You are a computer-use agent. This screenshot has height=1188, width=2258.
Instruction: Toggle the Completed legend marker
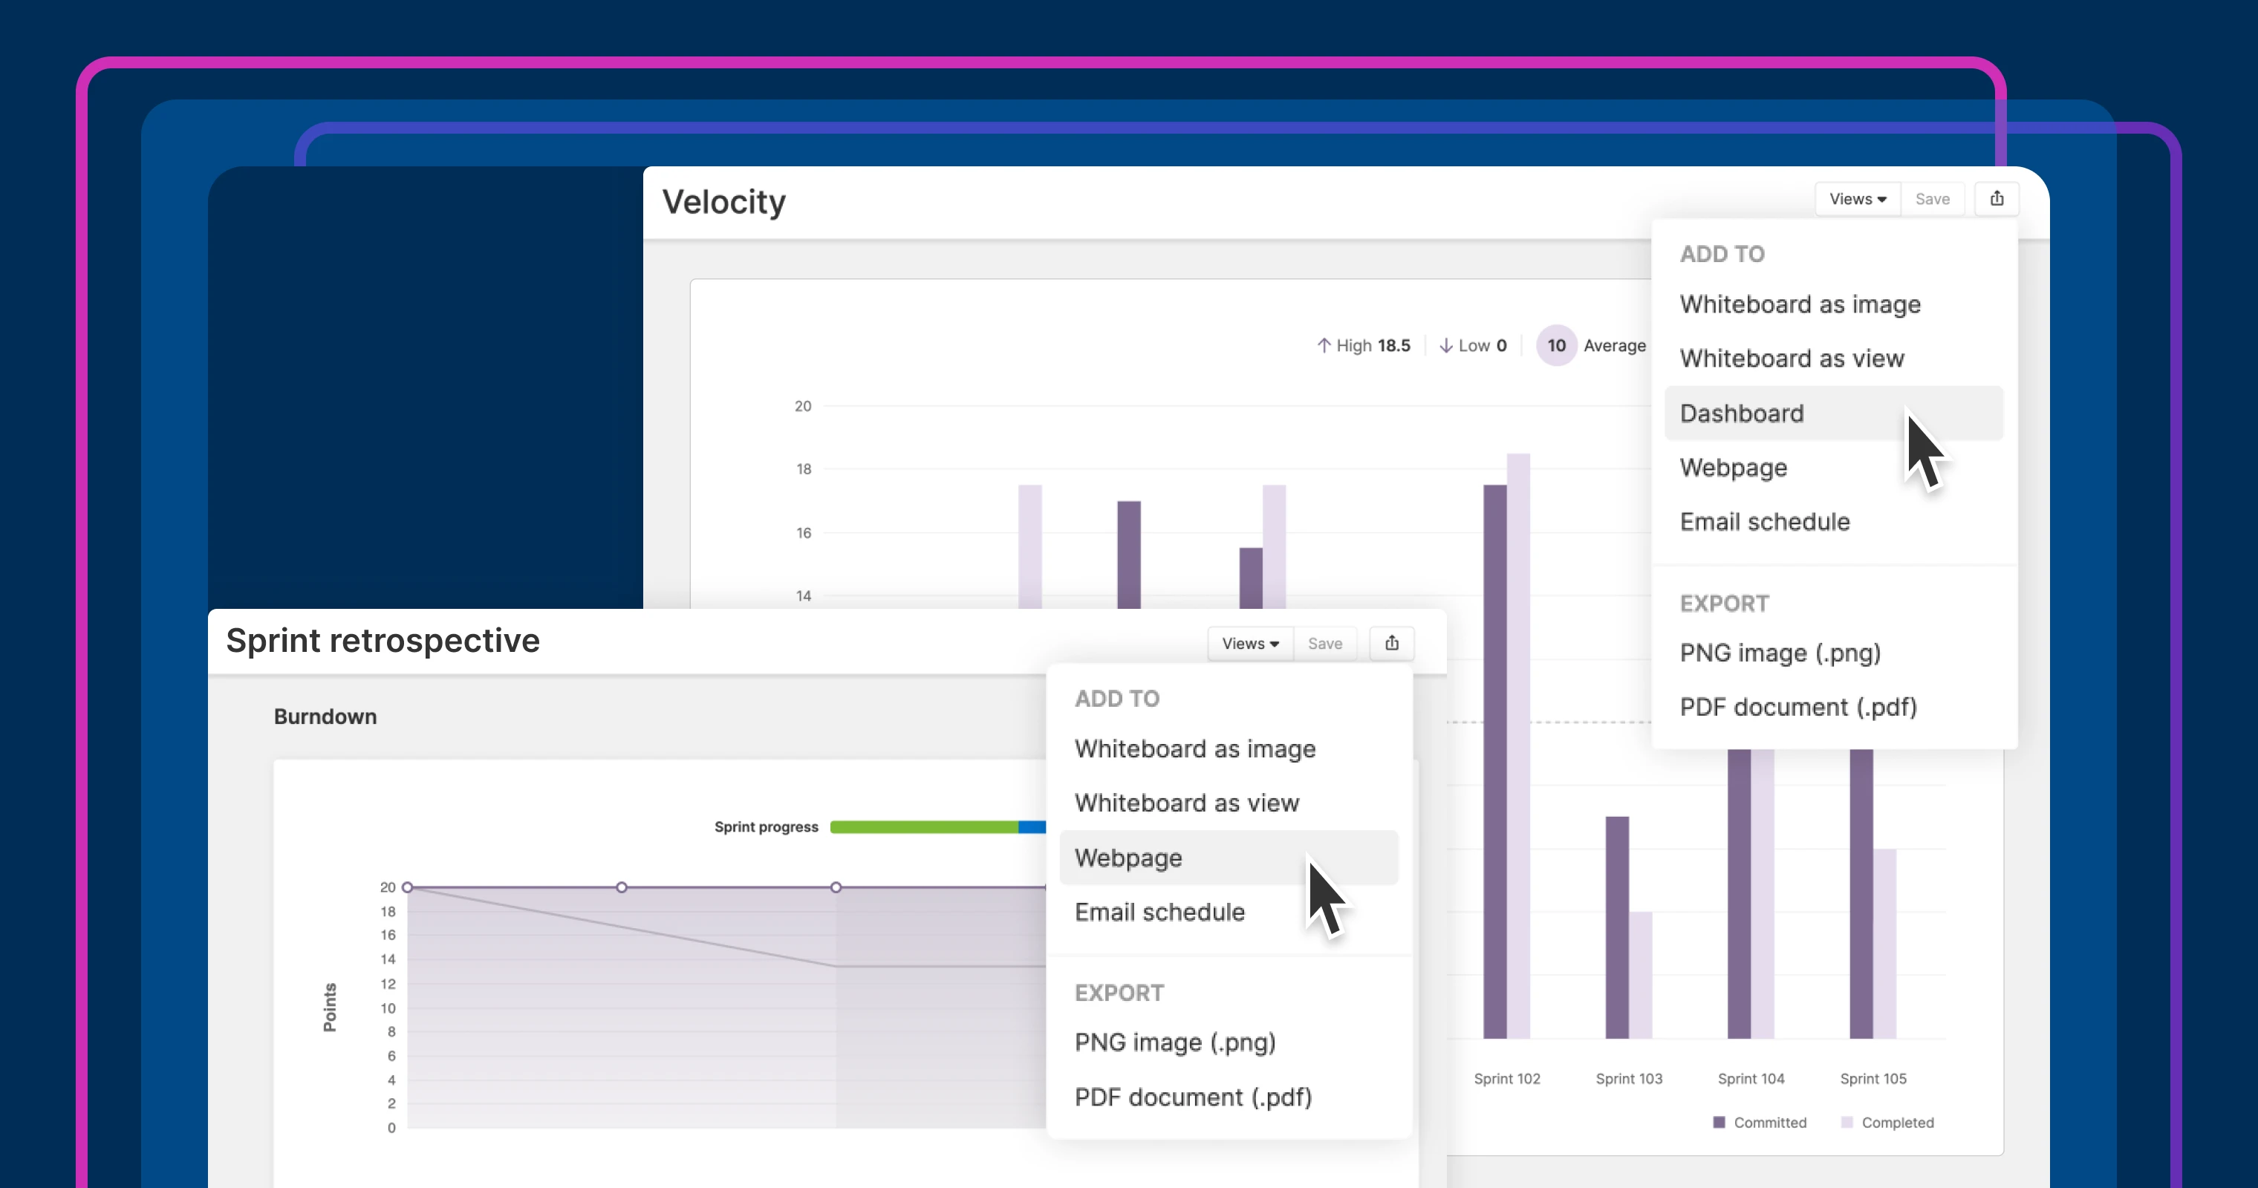coord(1847,1123)
